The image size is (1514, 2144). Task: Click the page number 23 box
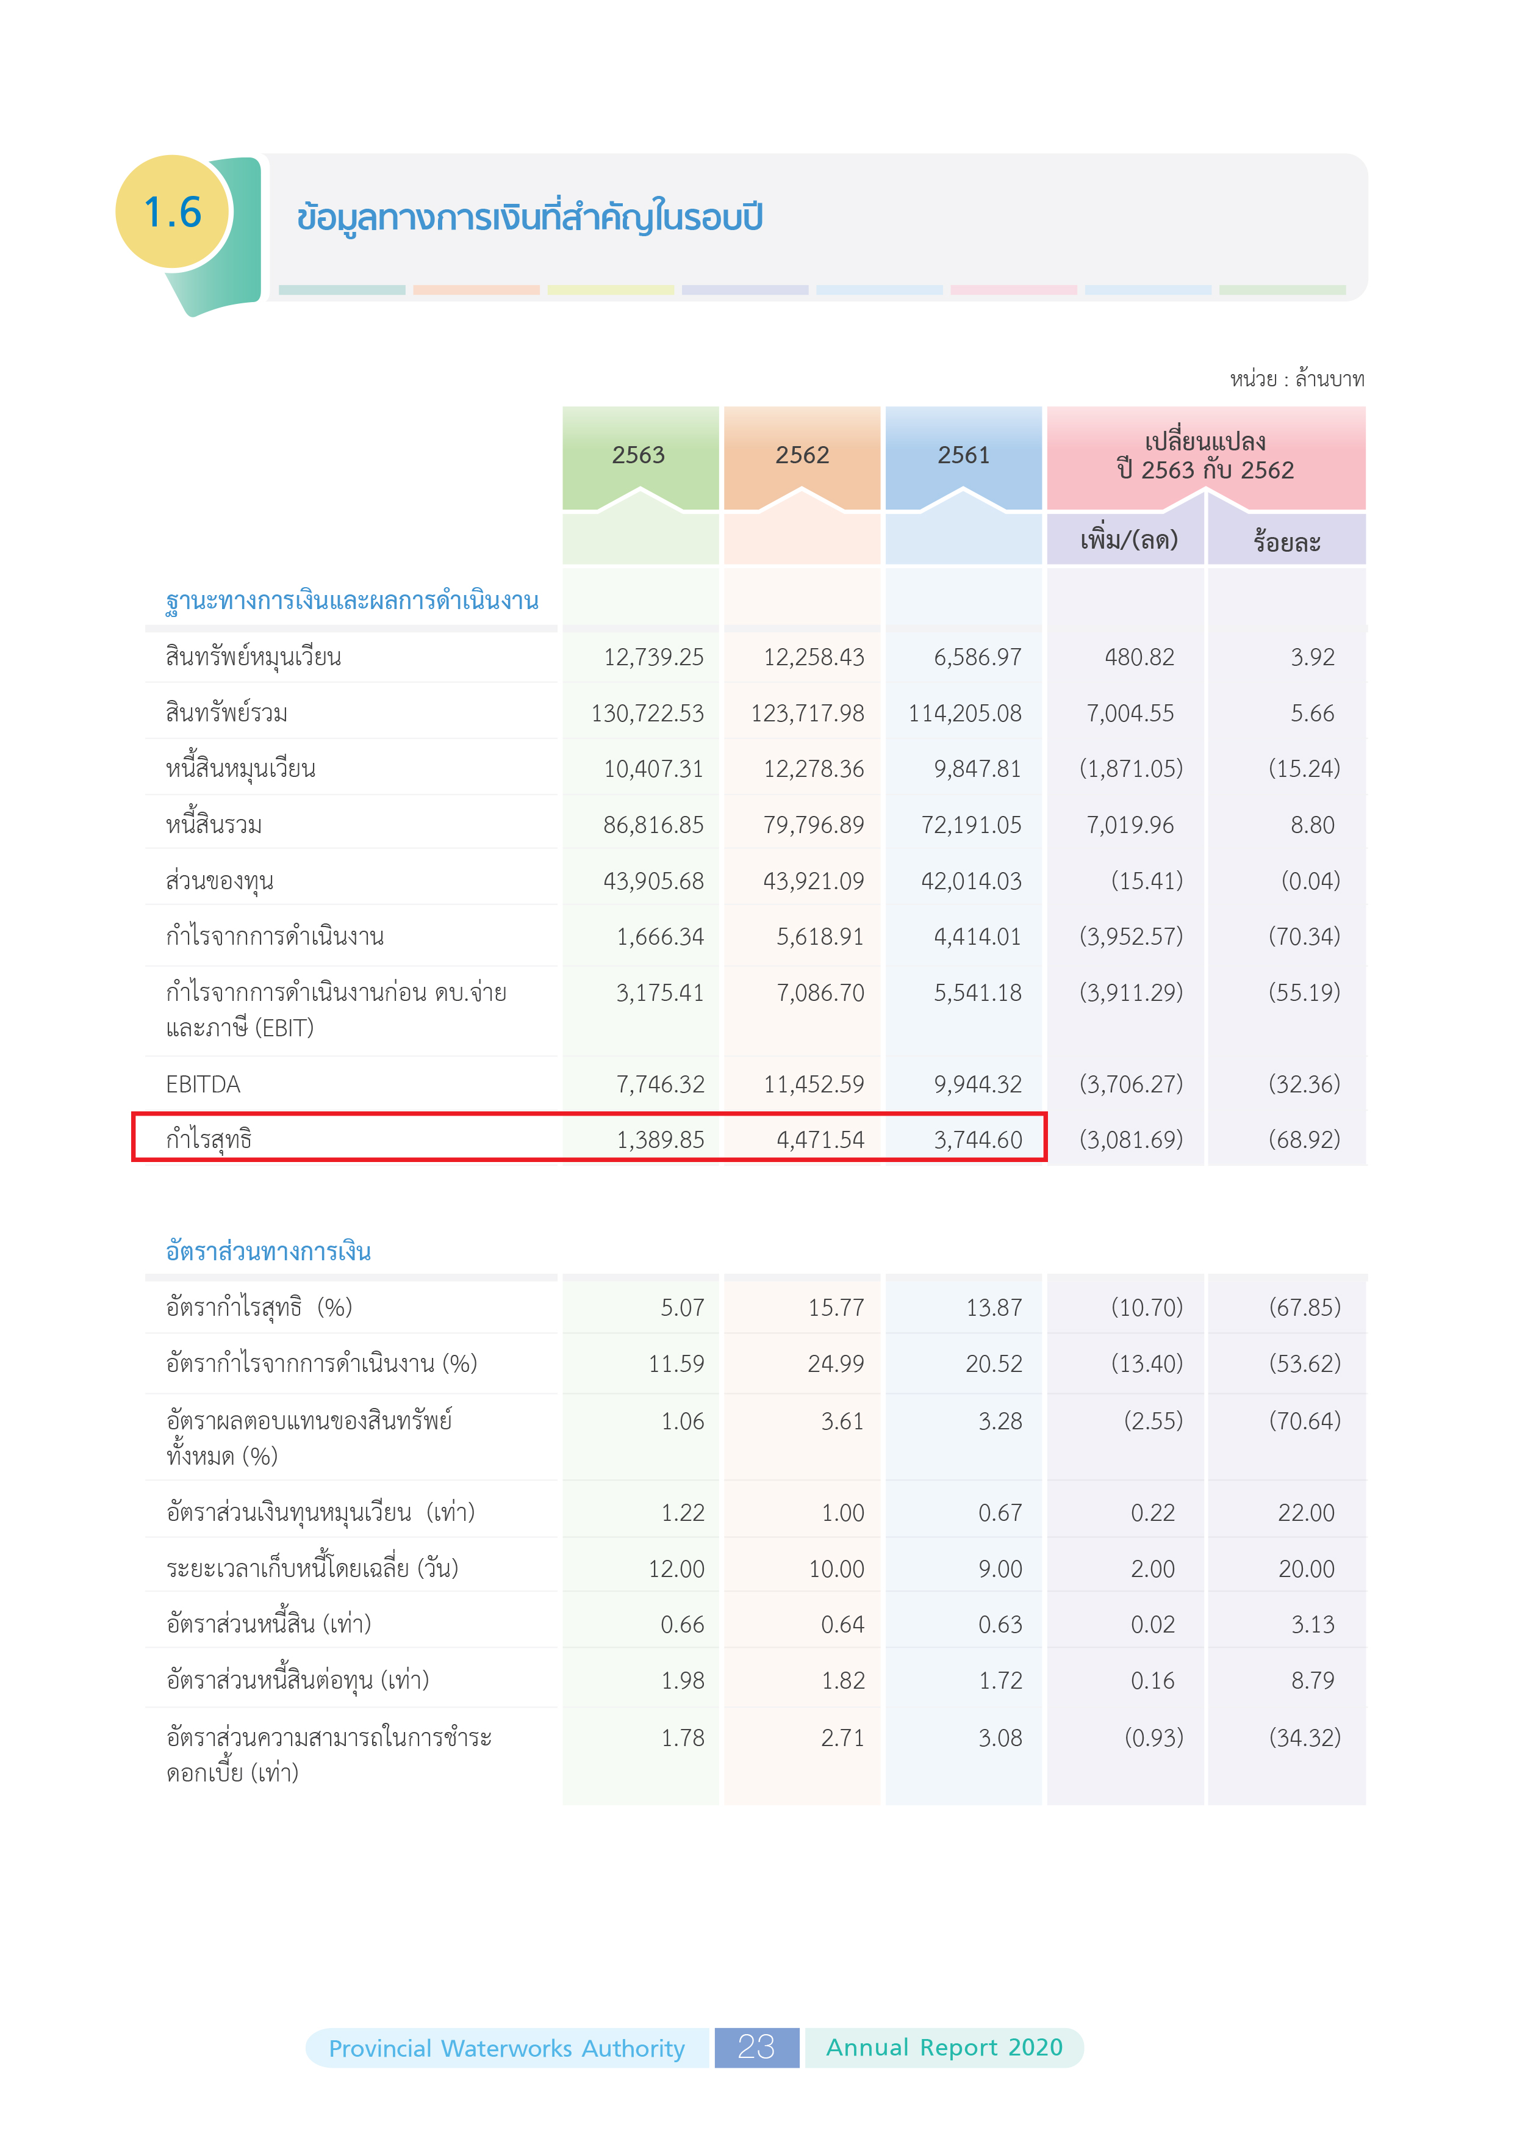(756, 2047)
